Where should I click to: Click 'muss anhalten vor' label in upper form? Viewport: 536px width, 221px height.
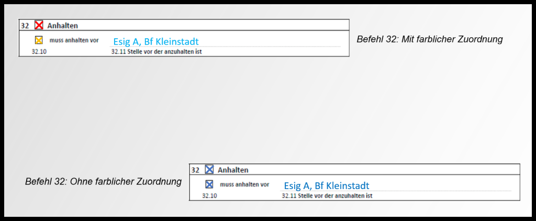pyautogui.click(x=74, y=40)
